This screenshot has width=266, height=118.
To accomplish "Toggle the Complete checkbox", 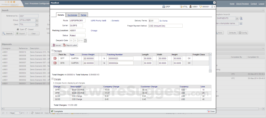I will click(52, 111).
